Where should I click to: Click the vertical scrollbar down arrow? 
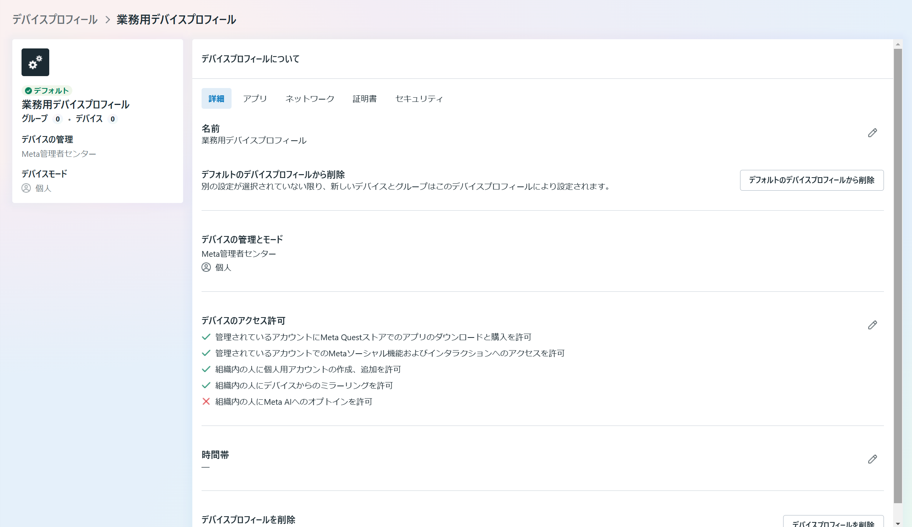[898, 523]
